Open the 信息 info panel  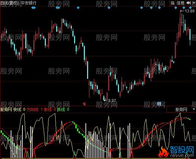(x=180, y=3)
